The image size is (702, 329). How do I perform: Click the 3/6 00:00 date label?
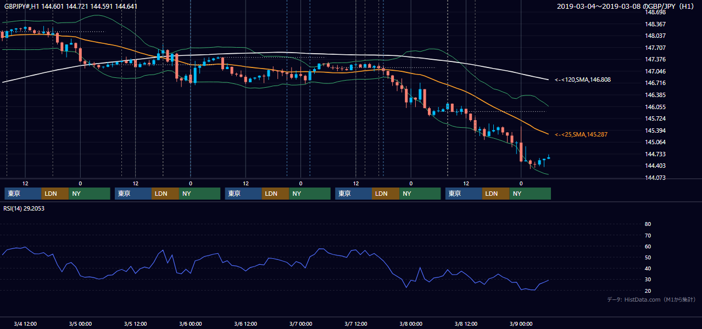[x=191, y=324]
